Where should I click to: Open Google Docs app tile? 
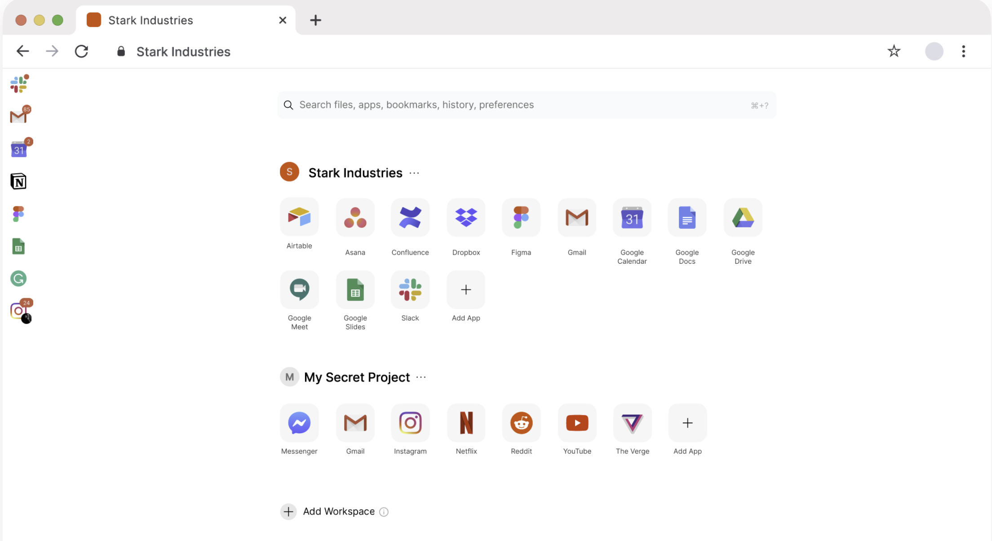687,217
